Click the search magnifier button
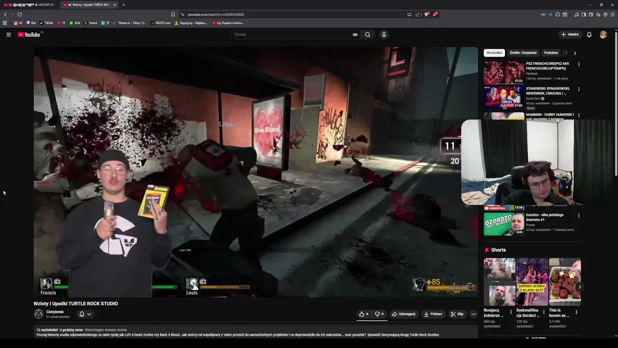The width and height of the screenshot is (618, 348). coord(367,34)
